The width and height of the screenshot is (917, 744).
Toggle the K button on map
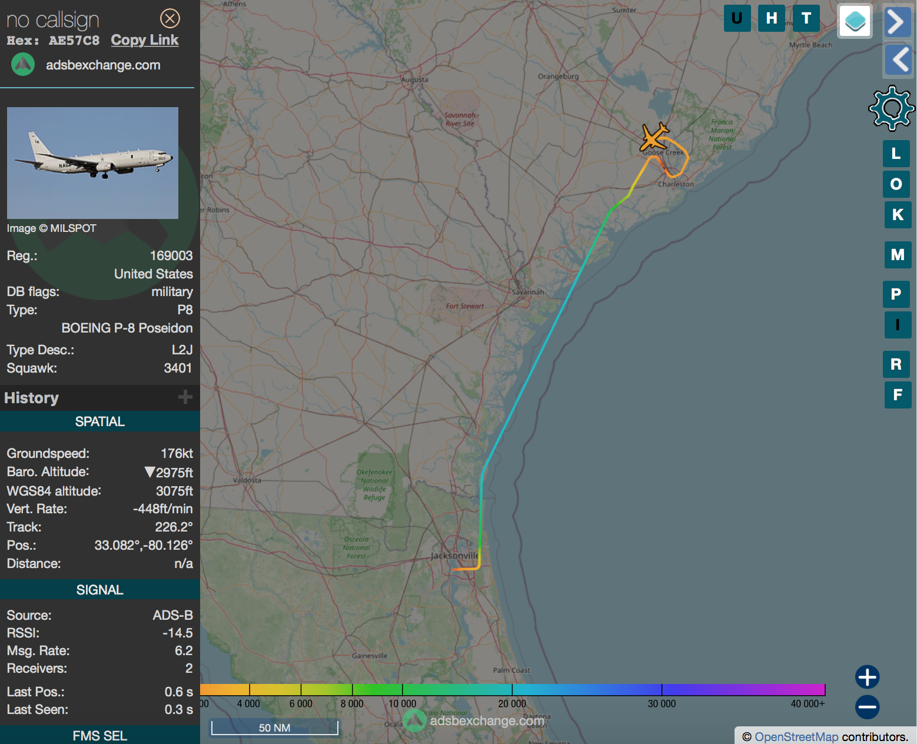pyautogui.click(x=898, y=215)
